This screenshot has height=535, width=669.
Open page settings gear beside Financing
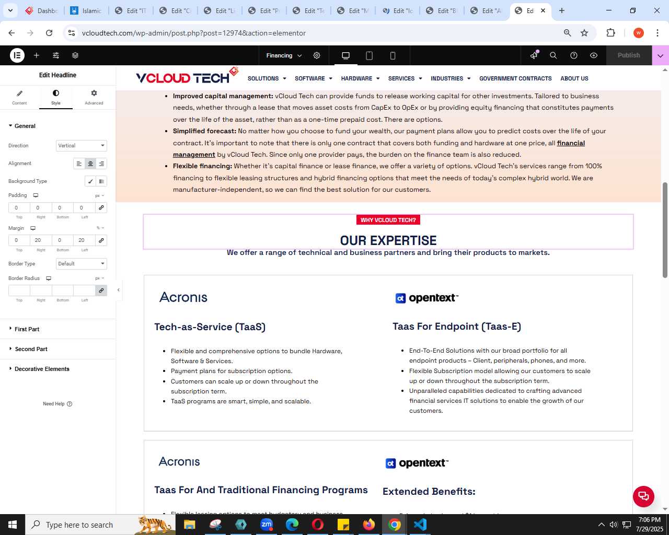[x=317, y=55]
